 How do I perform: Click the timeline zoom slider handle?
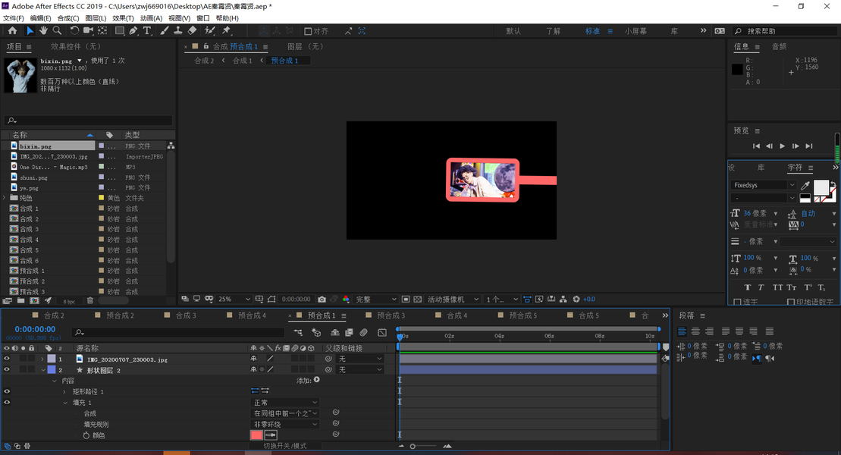[x=413, y=447]
